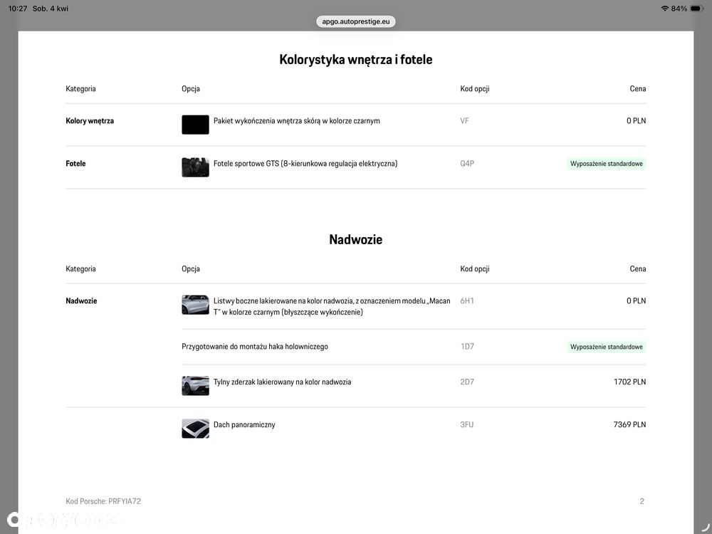Open the rear bumper thumbnail image

[x=195, y=385]
